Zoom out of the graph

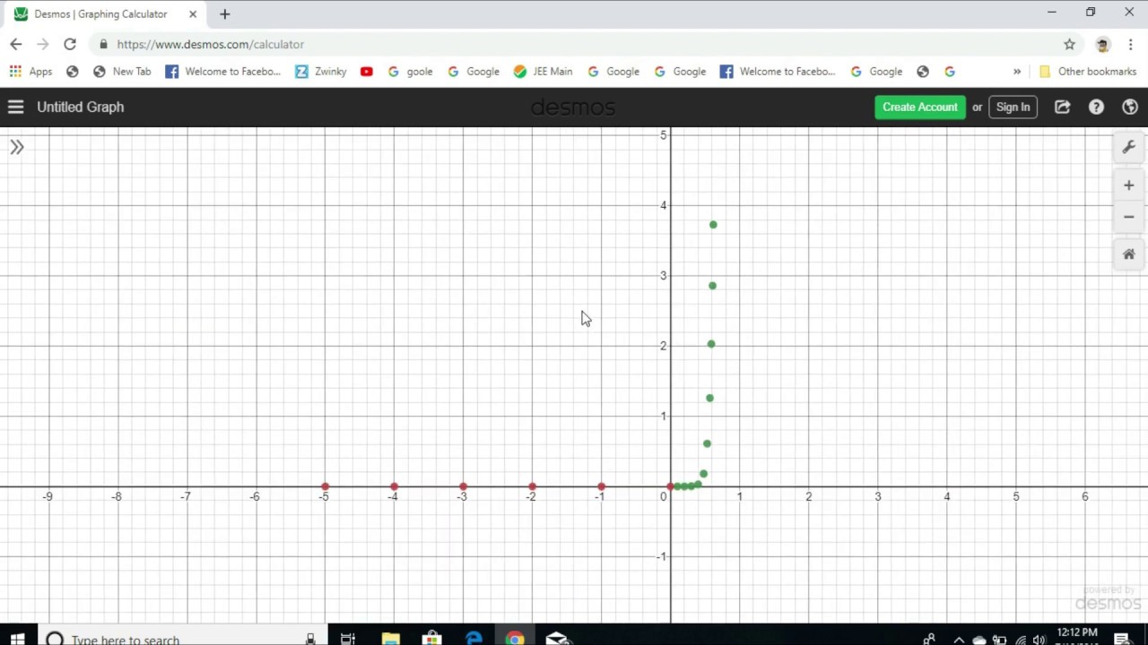[x=1128, y=217]
